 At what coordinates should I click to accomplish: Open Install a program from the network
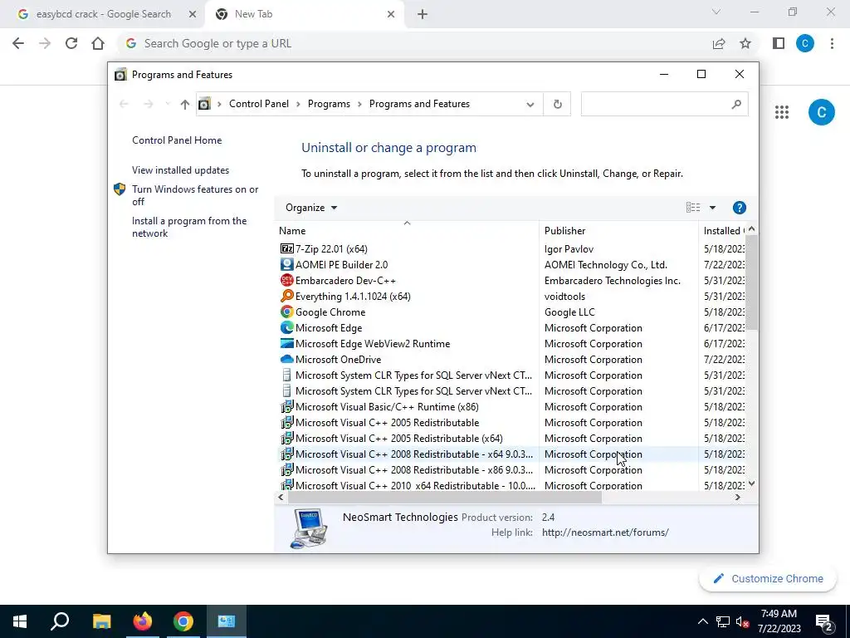click(189, 228)
